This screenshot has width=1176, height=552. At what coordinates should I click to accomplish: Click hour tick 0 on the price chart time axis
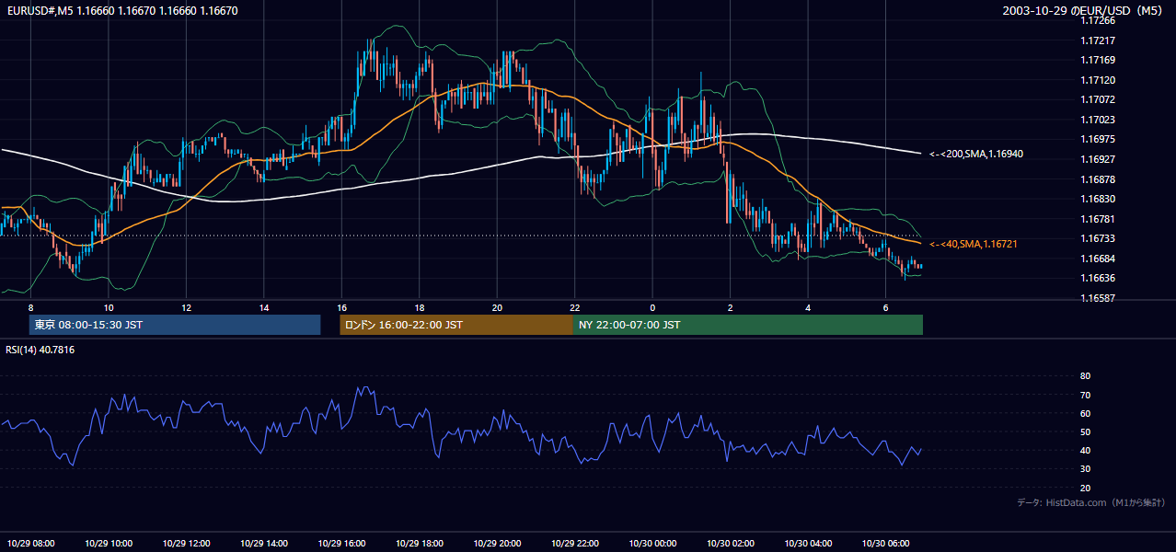652,306
